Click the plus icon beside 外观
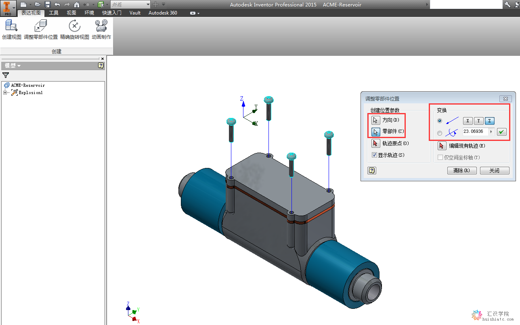The width and height of the screenshot is (520, 325). coord(155,4)
